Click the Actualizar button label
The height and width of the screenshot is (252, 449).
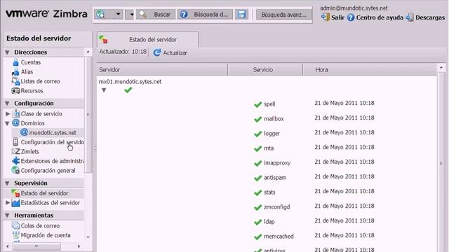(175, 53)
